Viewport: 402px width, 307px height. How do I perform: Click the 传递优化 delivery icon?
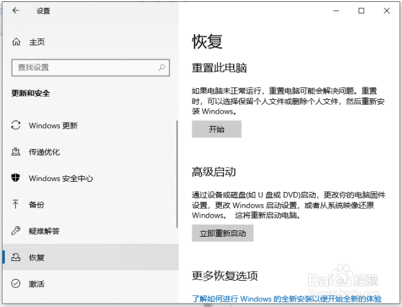16,152
